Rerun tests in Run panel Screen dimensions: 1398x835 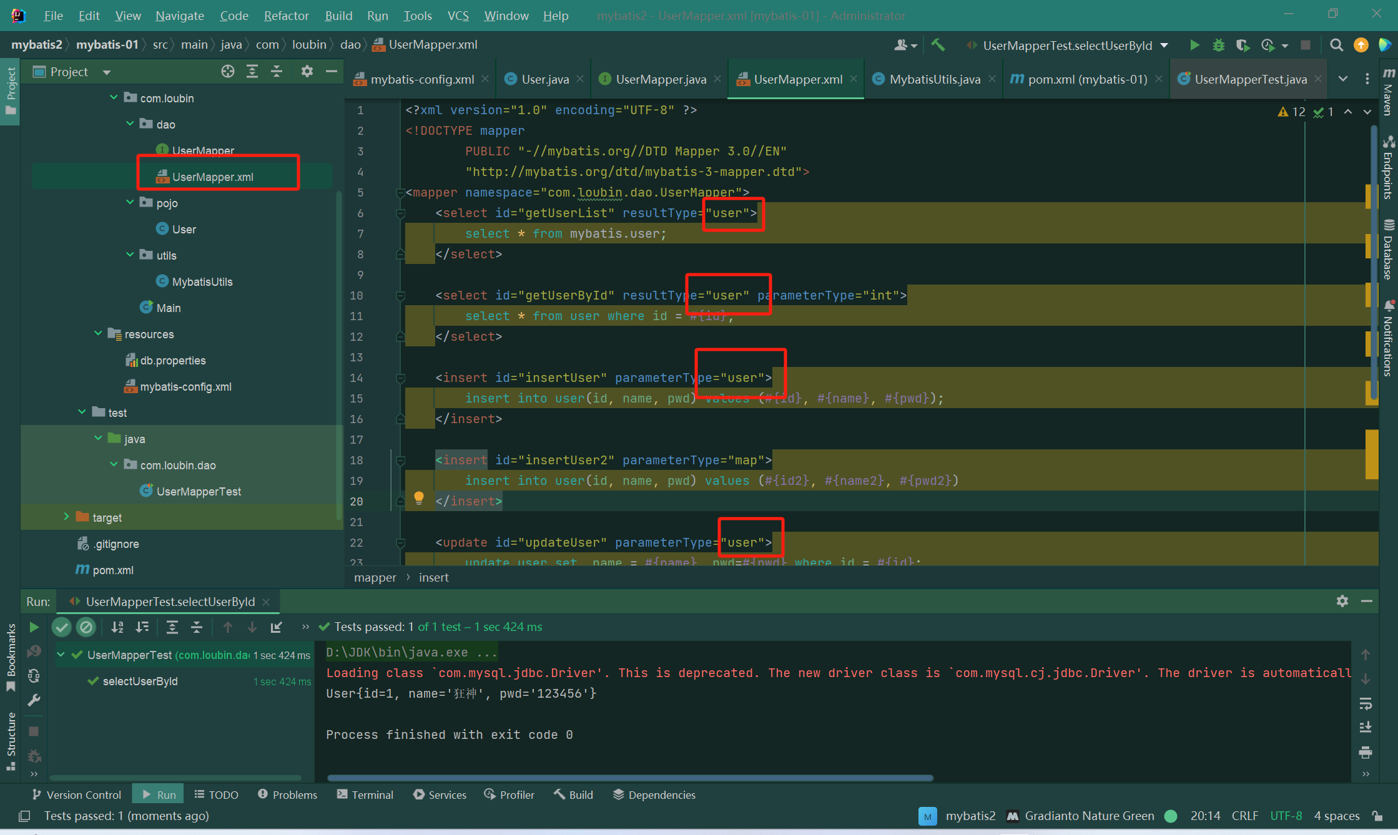[34, 627]
